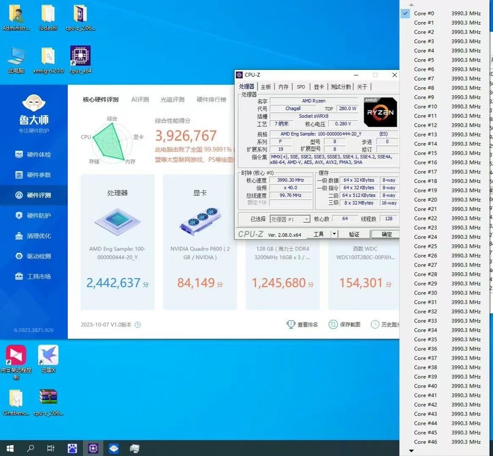The image size is (493, 456).
Task: Click the Windows Start button
Action: (x=10, y=448)
